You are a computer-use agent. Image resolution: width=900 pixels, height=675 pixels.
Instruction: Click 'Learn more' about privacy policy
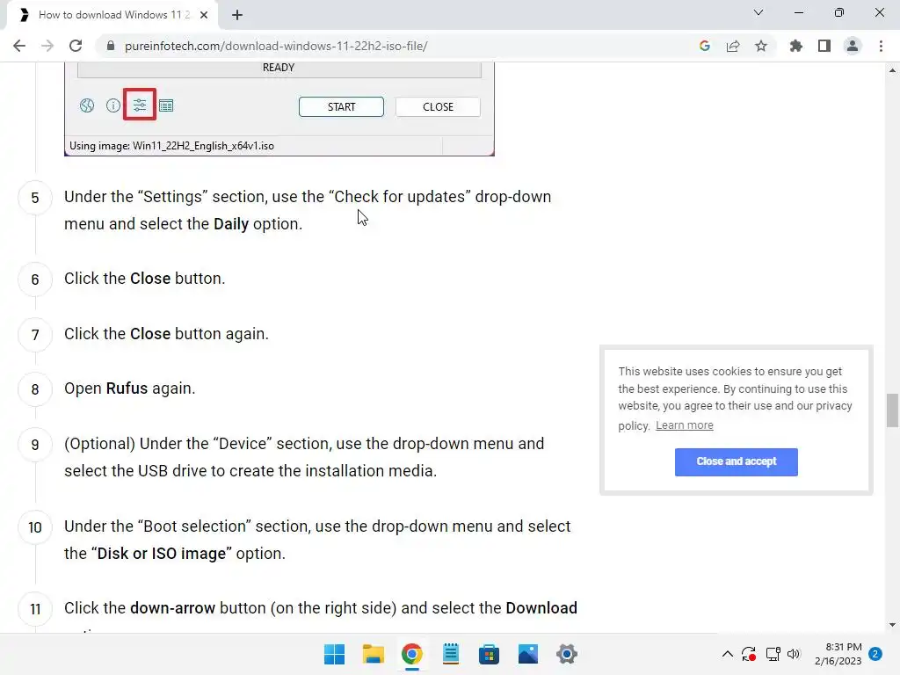coord(684,425)
